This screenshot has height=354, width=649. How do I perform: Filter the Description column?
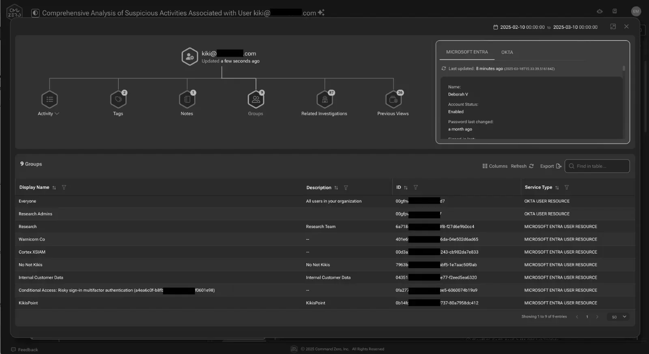click(346, 188)
